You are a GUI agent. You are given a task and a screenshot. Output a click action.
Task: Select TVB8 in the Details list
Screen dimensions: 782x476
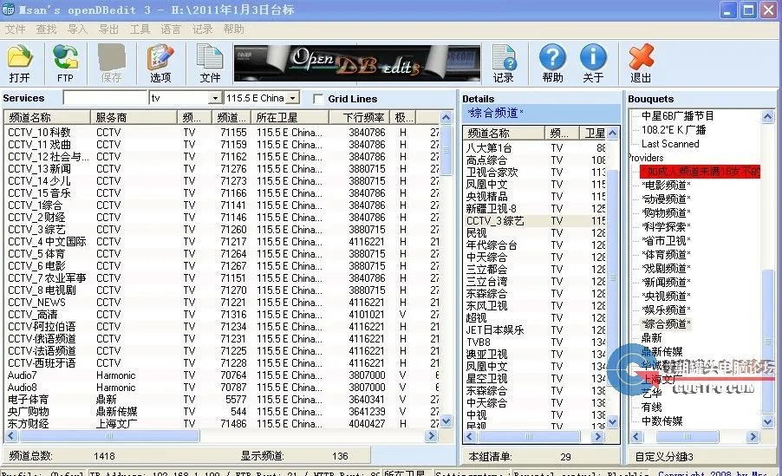pos(535,342)
